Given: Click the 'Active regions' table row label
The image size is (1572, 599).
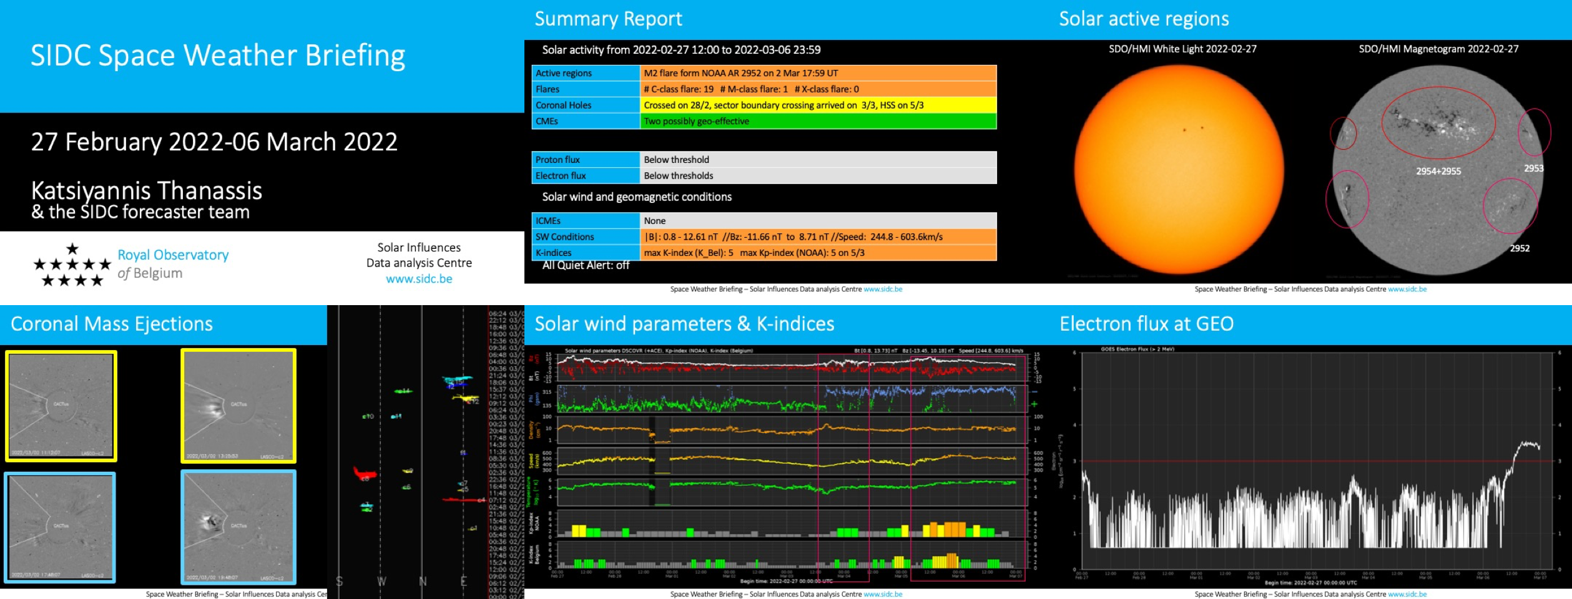Looking at the screenshot, I should 586,73.
